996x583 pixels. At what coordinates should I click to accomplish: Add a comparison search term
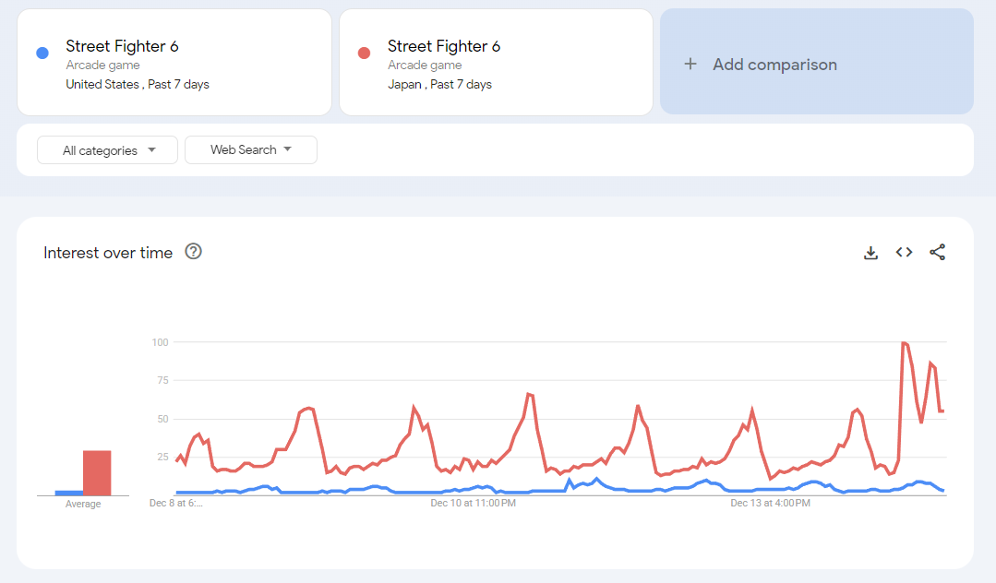click(817, 62)
